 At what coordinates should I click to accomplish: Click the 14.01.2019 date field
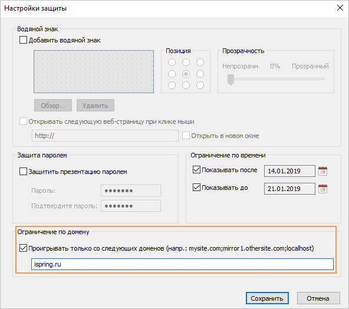[289, 171]
